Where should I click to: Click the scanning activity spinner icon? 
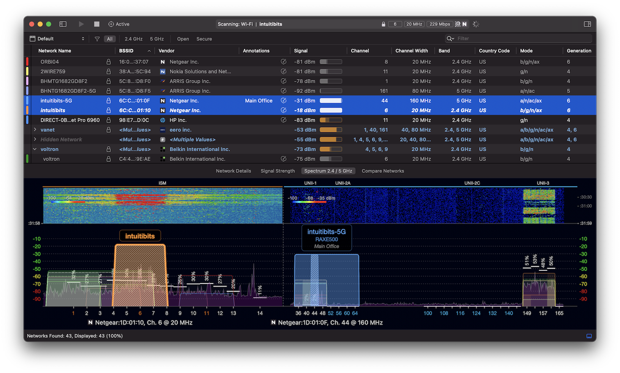(x=476, y=24)
